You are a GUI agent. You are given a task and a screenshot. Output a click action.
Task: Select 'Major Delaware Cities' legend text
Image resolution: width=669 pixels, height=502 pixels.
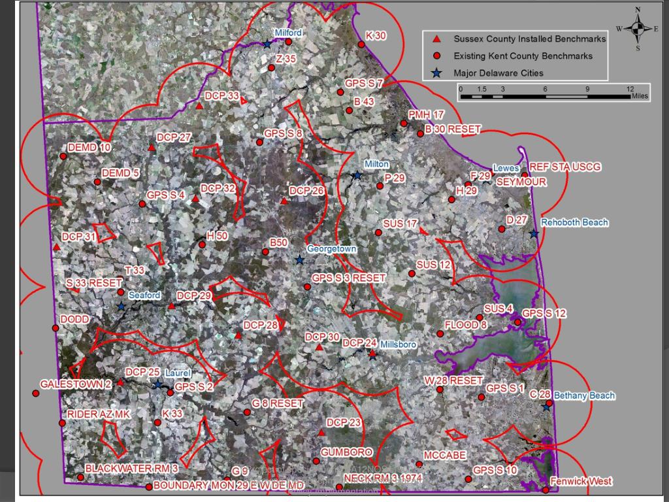click(x=498, y=73)
